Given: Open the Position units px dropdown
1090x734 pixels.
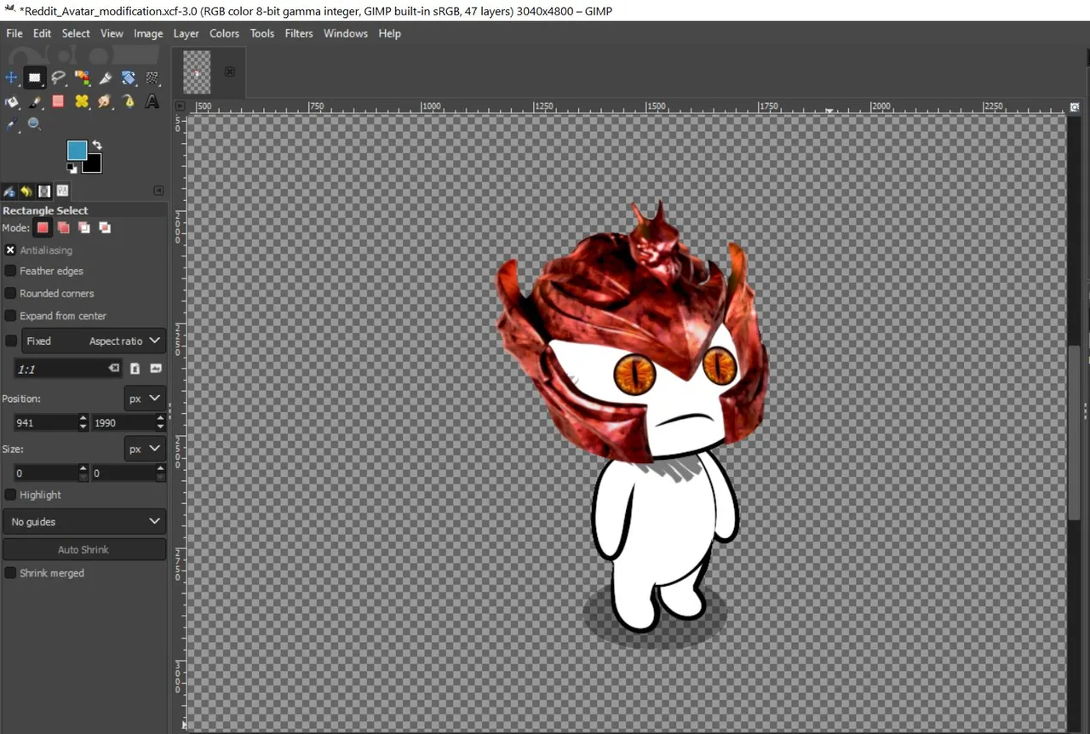Looking at the screenshot, I should click(x=145, y=399).
